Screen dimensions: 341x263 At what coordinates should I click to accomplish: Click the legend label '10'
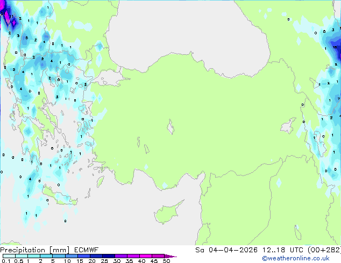[67, 261]
